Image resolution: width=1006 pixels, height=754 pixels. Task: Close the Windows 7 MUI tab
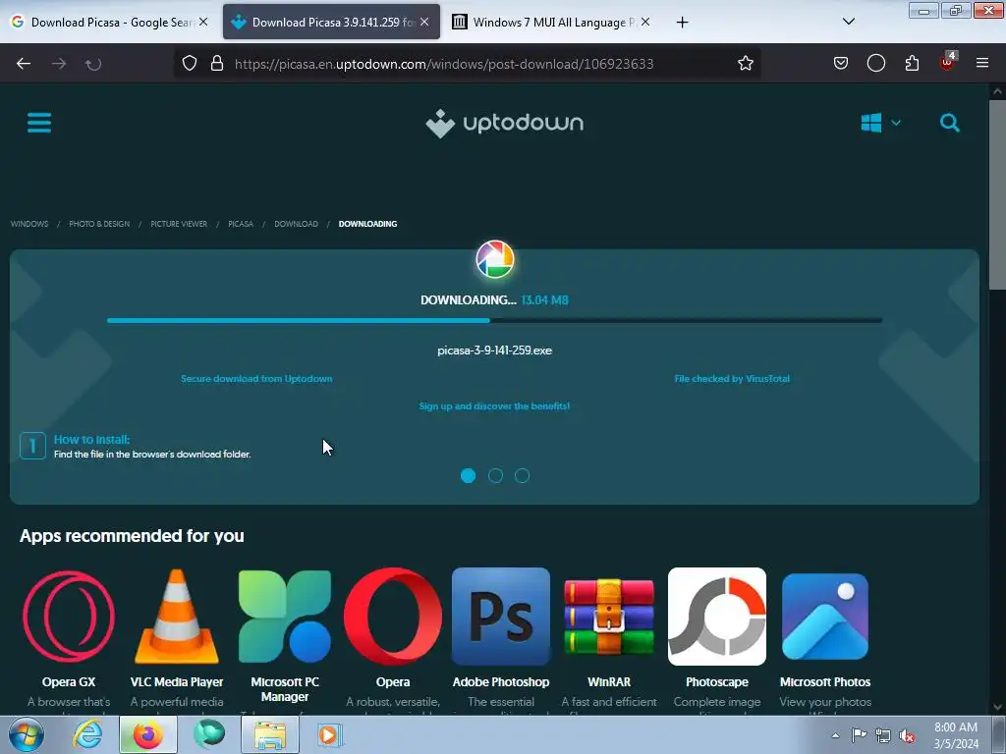click(x=645, y=22)
